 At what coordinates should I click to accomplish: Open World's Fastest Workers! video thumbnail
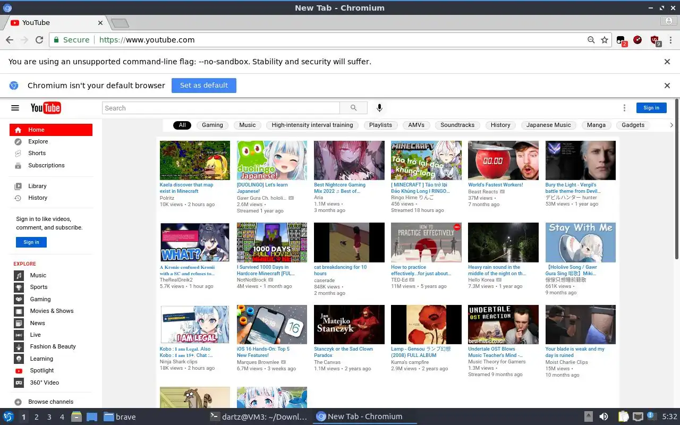point(503,160)
